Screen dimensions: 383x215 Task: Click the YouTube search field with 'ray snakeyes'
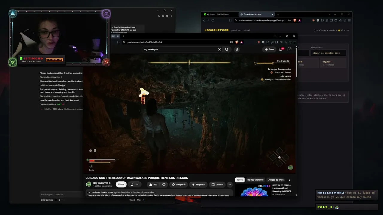pyautogui.click(x=180, y=49)
